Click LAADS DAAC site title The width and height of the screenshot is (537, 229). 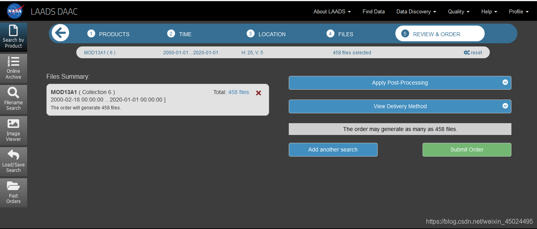click(x=54, y=11)
